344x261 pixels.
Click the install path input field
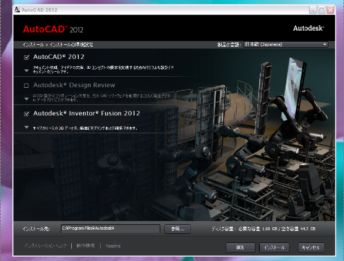tap(111, 228)
